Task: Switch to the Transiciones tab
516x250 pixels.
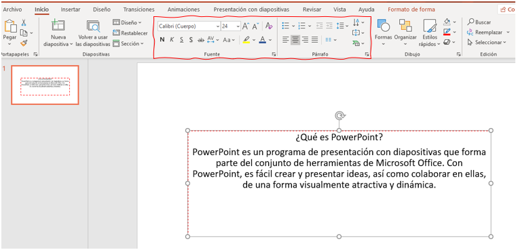Action: tap(139, 9)
